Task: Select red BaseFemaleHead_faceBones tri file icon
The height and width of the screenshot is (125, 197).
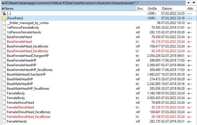Action: click(x=4, y=51)
